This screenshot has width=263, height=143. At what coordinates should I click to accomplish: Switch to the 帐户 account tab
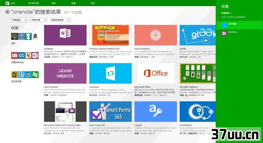93,3
